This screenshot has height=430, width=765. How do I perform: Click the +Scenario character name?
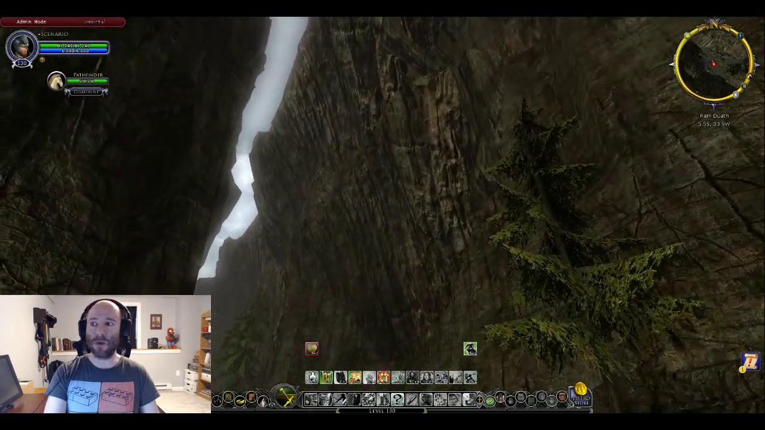click(x=53, y=34)
